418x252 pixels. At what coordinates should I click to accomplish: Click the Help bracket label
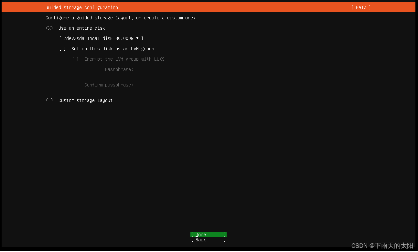(x=360, y=7)
